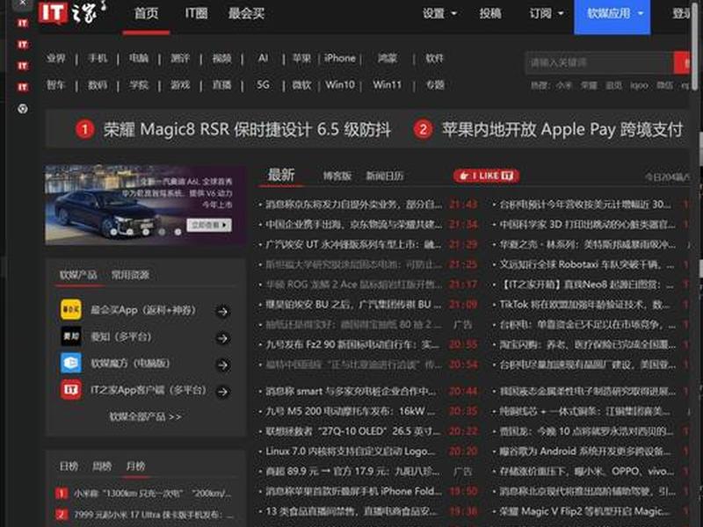
Task: Click the compass icon in left sidebar
Action: (23, 108)
